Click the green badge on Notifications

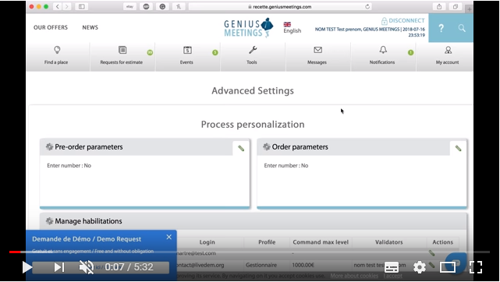411,52
